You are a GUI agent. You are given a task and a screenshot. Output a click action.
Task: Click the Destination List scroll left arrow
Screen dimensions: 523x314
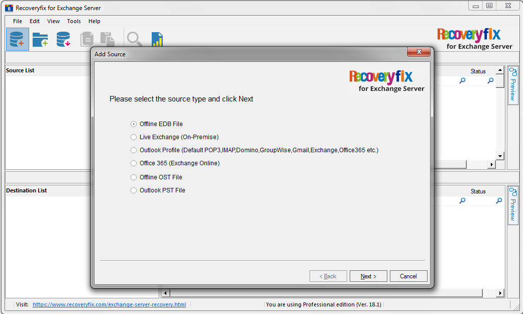click(x=165, y=293)
